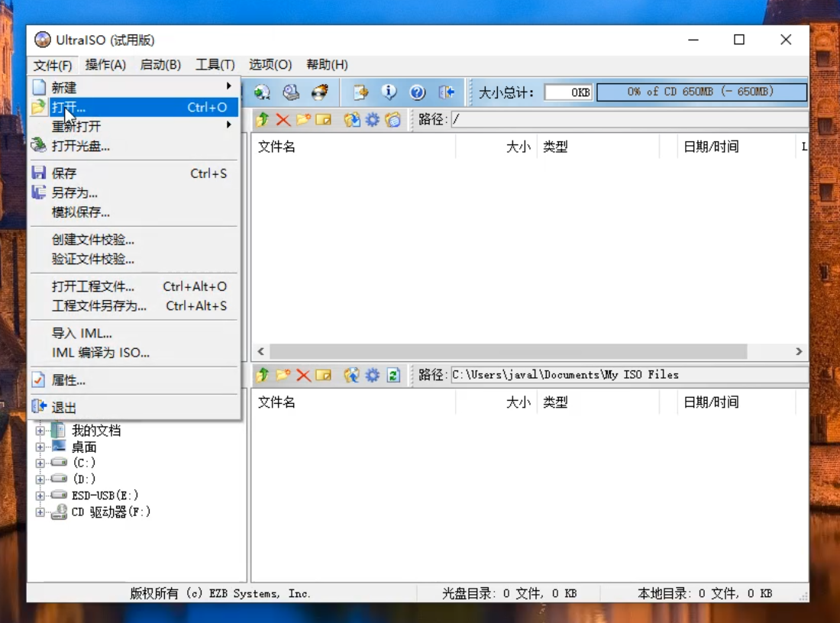Screen dimensions: 840x623
Task: Expand the (C:) drive tree node
Action: 40,463
